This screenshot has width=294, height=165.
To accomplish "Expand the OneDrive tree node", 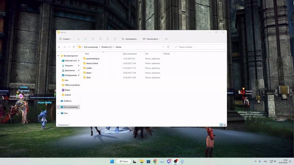I will click(x=58, y=101).
